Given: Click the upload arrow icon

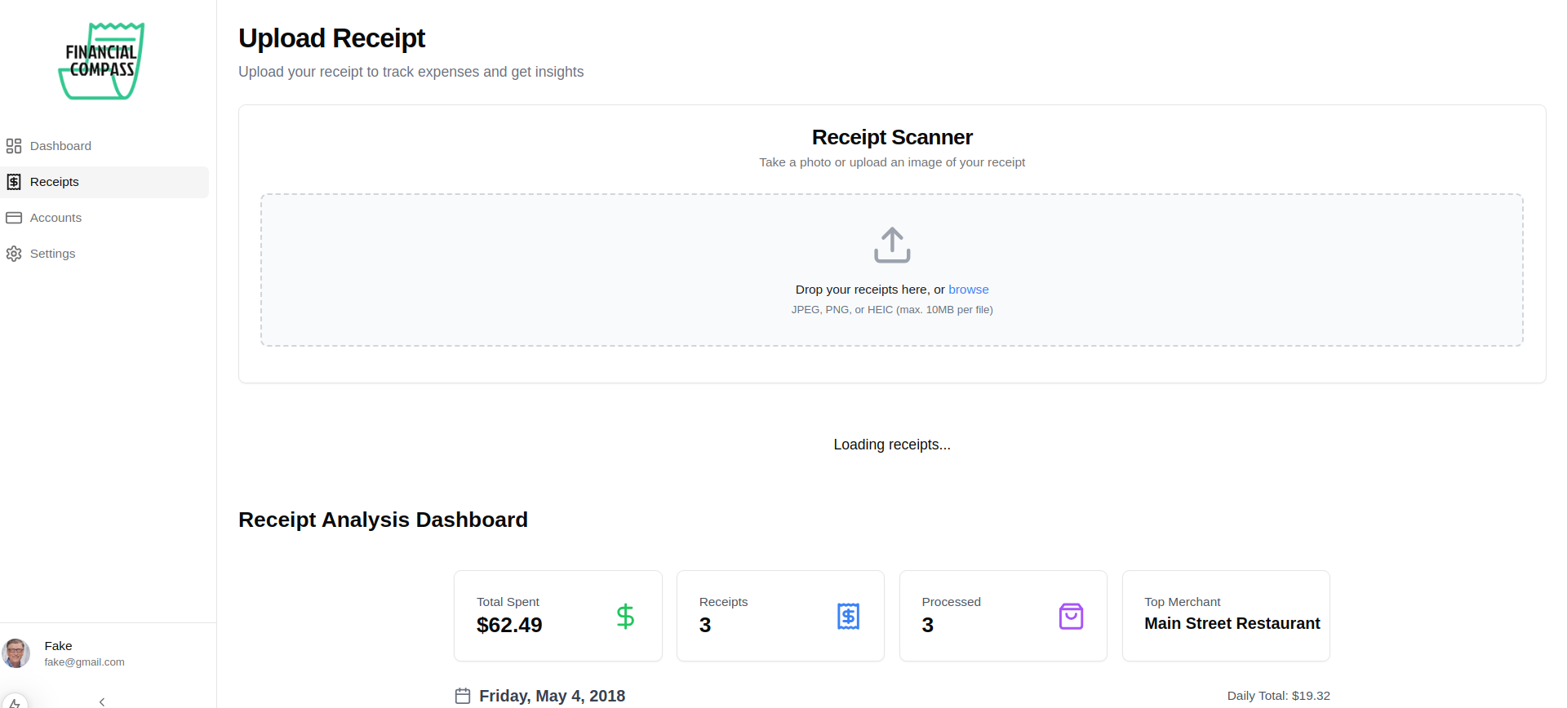Looking at the screenshot, I should (x=892, y=245).
